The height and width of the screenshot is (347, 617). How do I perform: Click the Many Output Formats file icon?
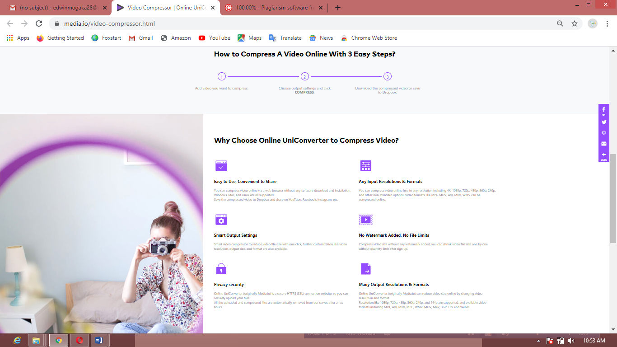click(x=365, y=269)
